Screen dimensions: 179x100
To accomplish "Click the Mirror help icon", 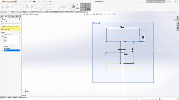I will click(x=19, y=19).
